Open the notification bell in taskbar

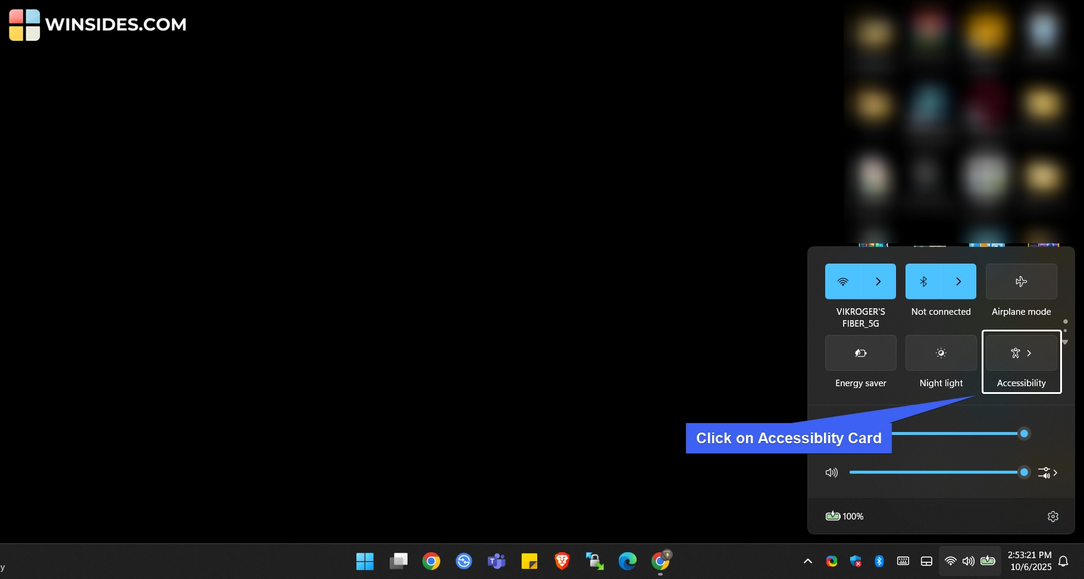[x=1064, y=561]
